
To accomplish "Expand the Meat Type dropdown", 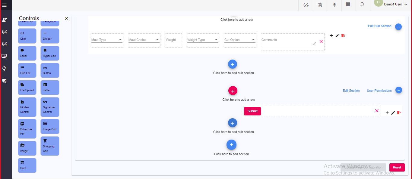I will tap(107, 40).
